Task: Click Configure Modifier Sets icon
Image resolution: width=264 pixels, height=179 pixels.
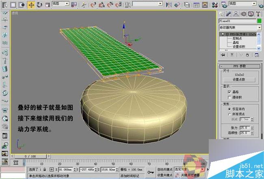Action: 257,55
